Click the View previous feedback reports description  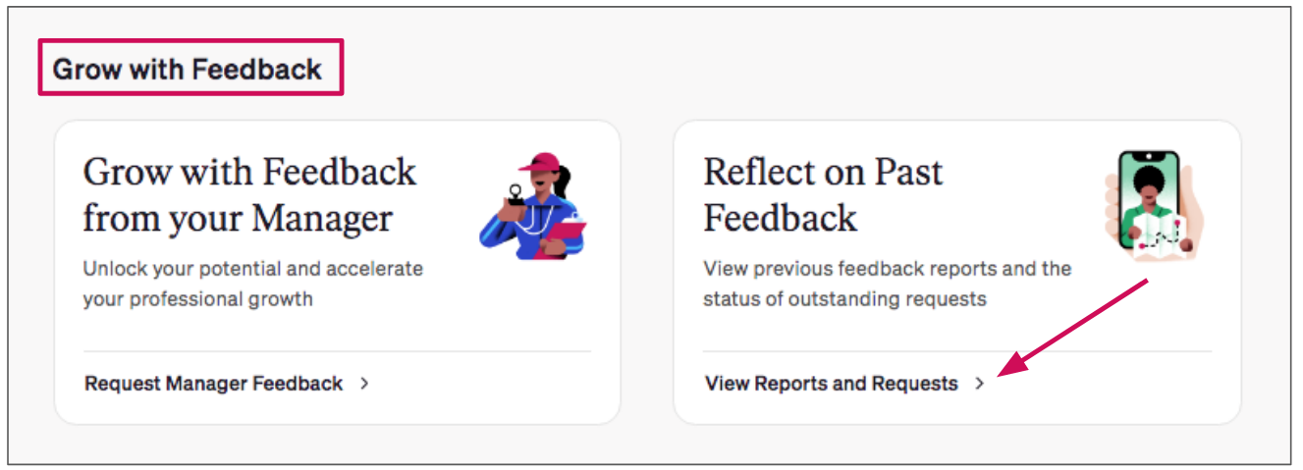point(887,284)
